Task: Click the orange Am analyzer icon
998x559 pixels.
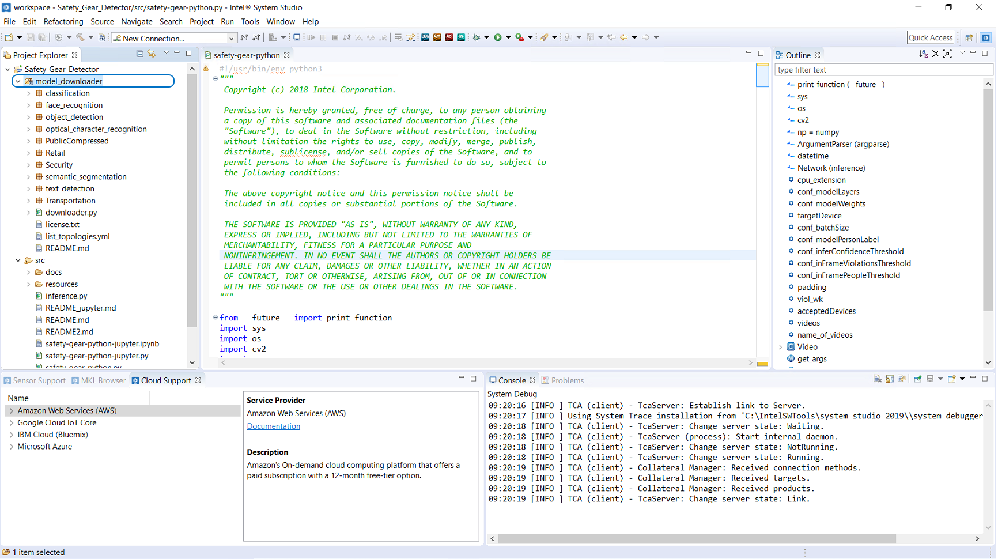Action: click(437, 37)
